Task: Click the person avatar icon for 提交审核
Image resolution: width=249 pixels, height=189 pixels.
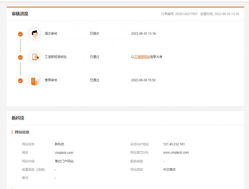Action: point(35,34)
